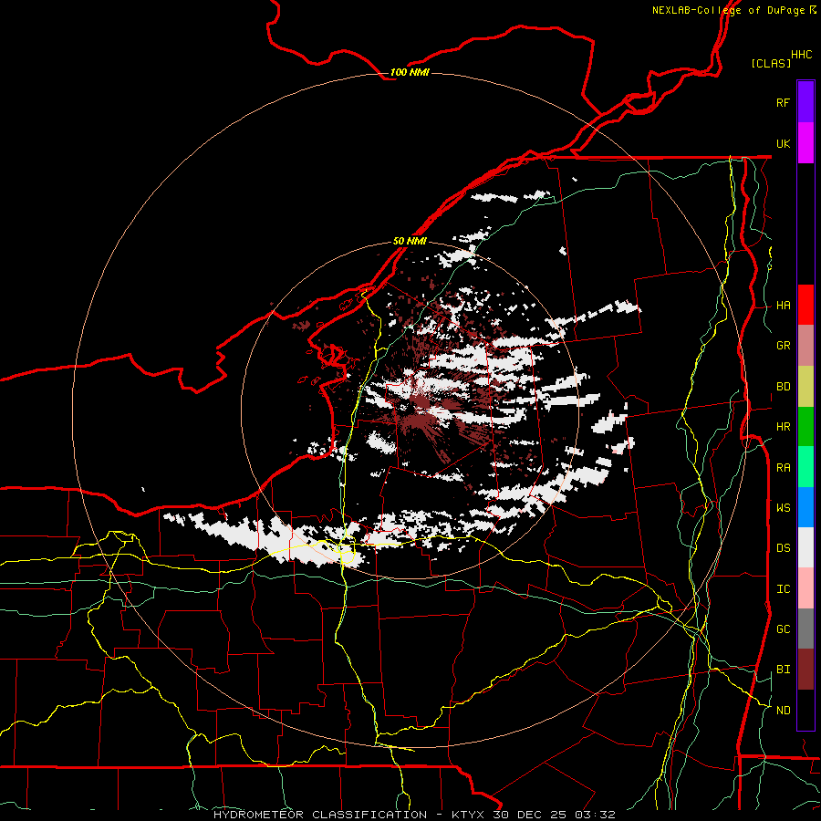Click the HA red legend swatch

pyautogui.click(x=805, y=305)
